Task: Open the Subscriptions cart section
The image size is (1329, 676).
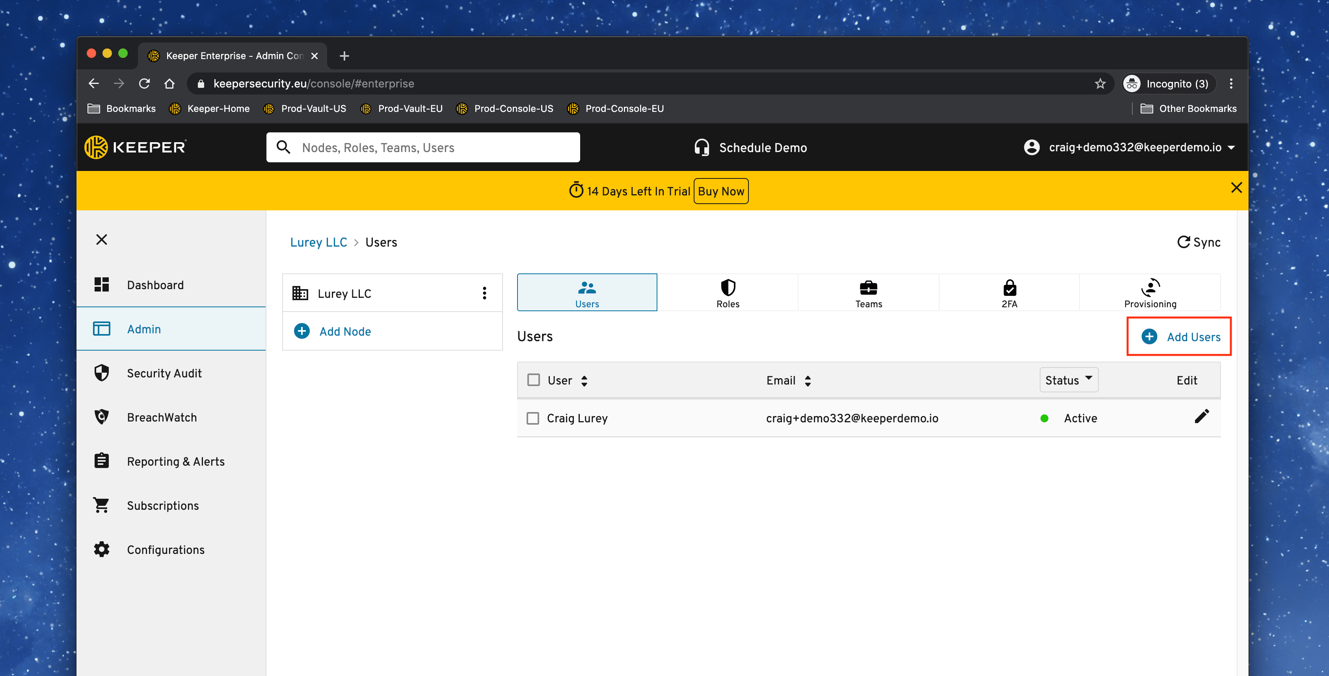Action: (162, 505)
